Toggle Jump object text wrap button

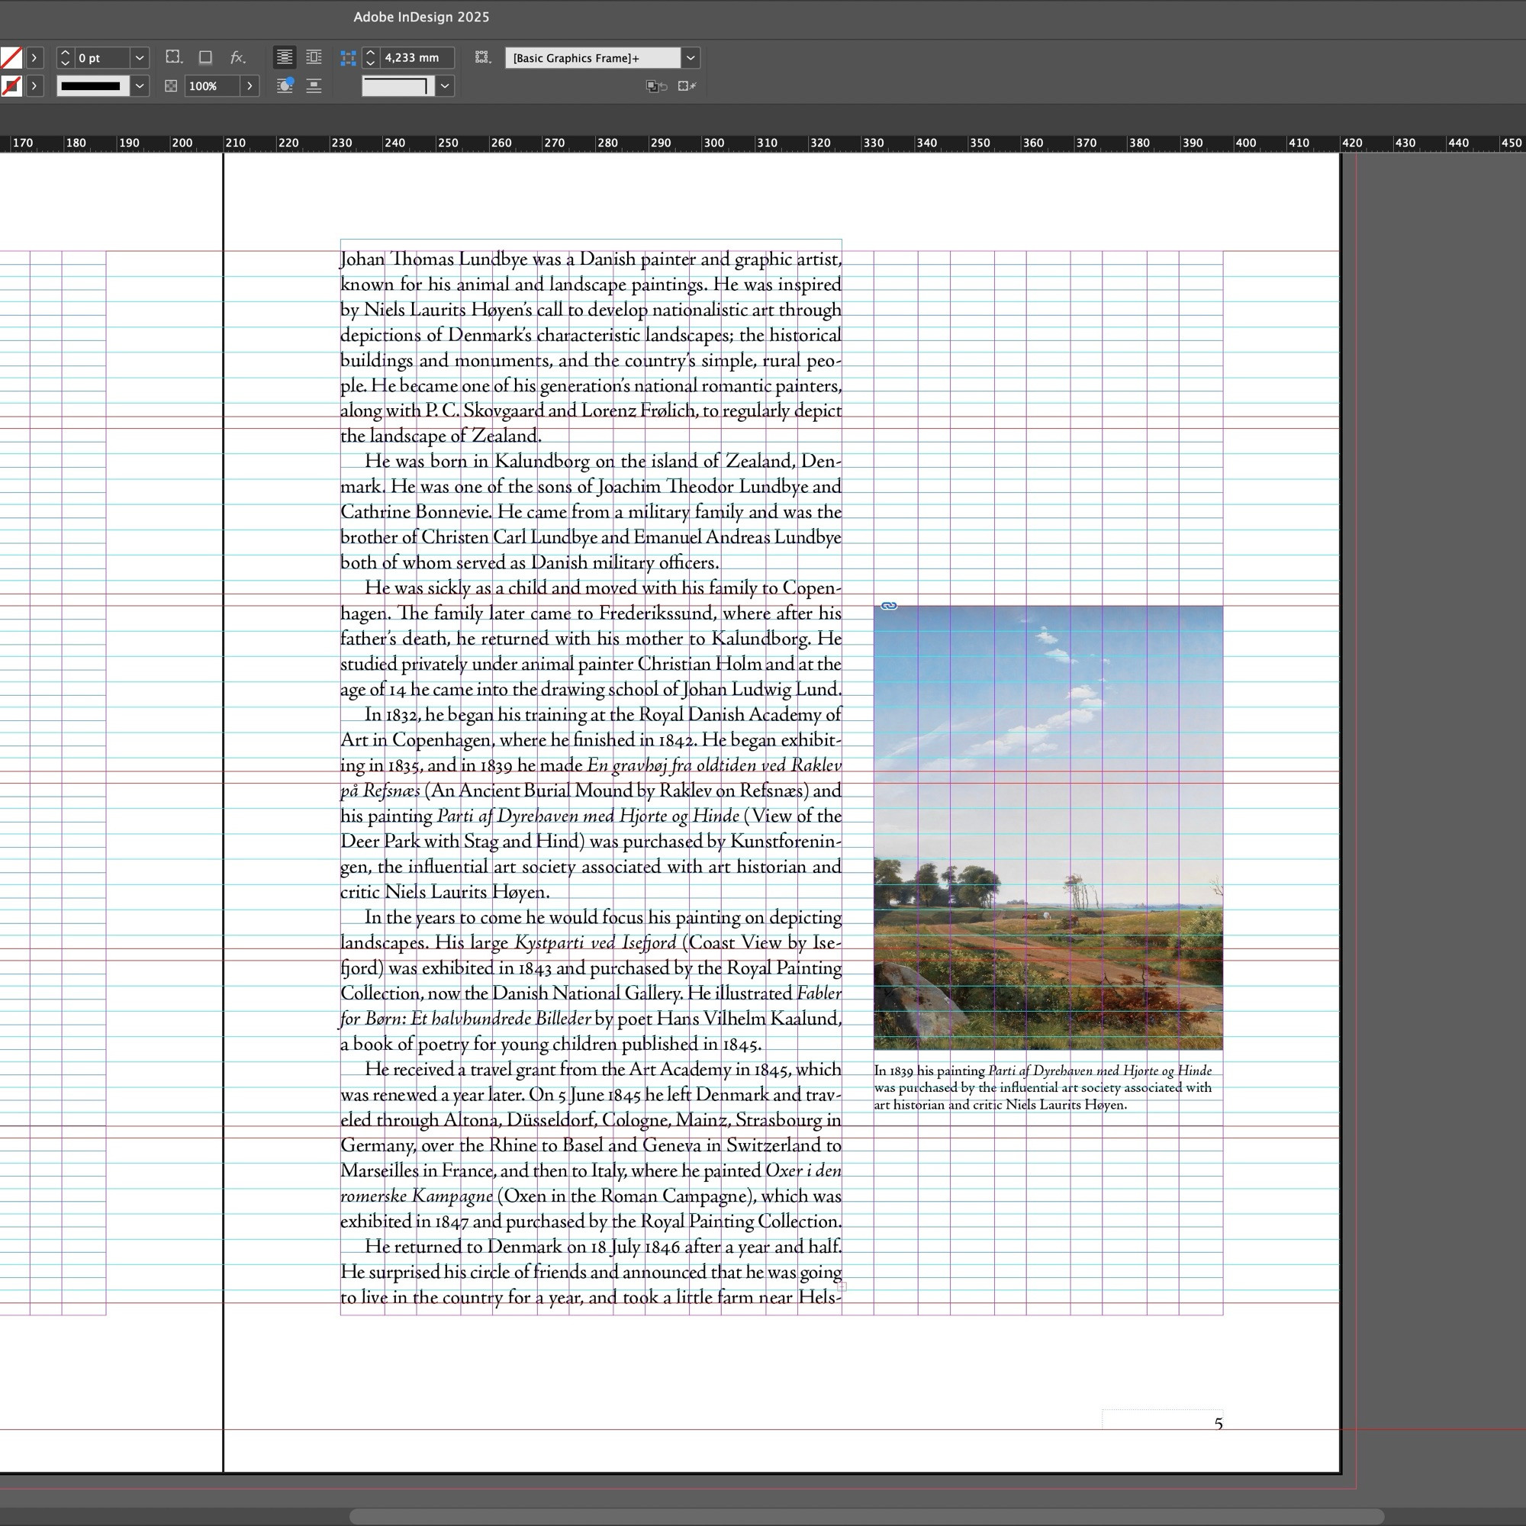tap(314, 85)
